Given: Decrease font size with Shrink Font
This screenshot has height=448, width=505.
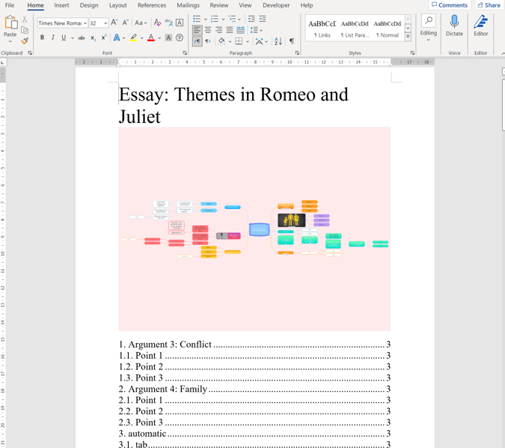Looking at the screenshot, I should coord(125,22).
